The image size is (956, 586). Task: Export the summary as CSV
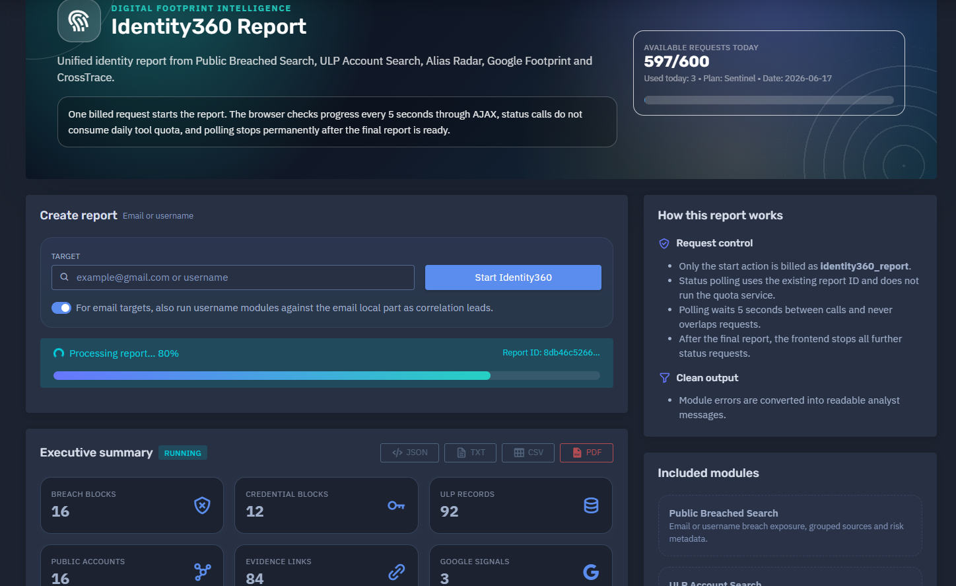(528, 453)
